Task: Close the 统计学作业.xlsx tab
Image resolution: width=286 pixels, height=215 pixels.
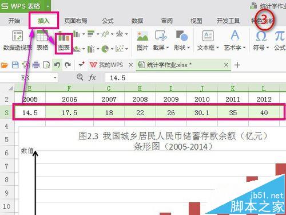Action: coord(226,65)
